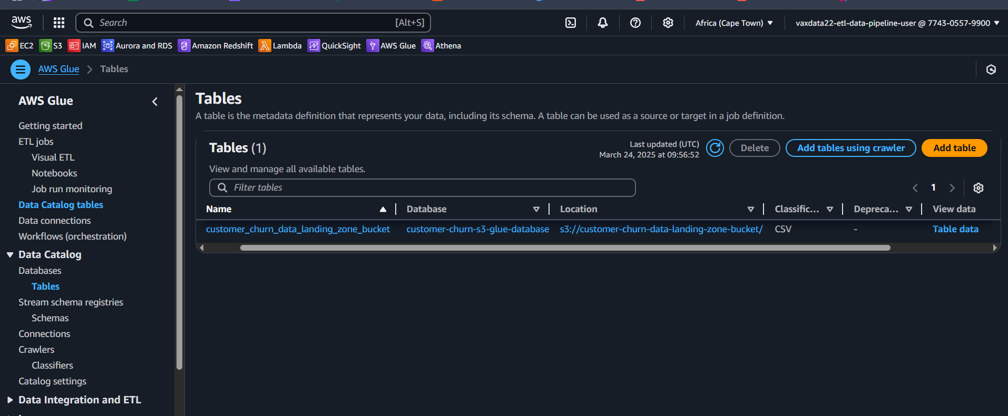Open Getting started in sidebar
Screen dimensions: 1008x416
[51, 126]
